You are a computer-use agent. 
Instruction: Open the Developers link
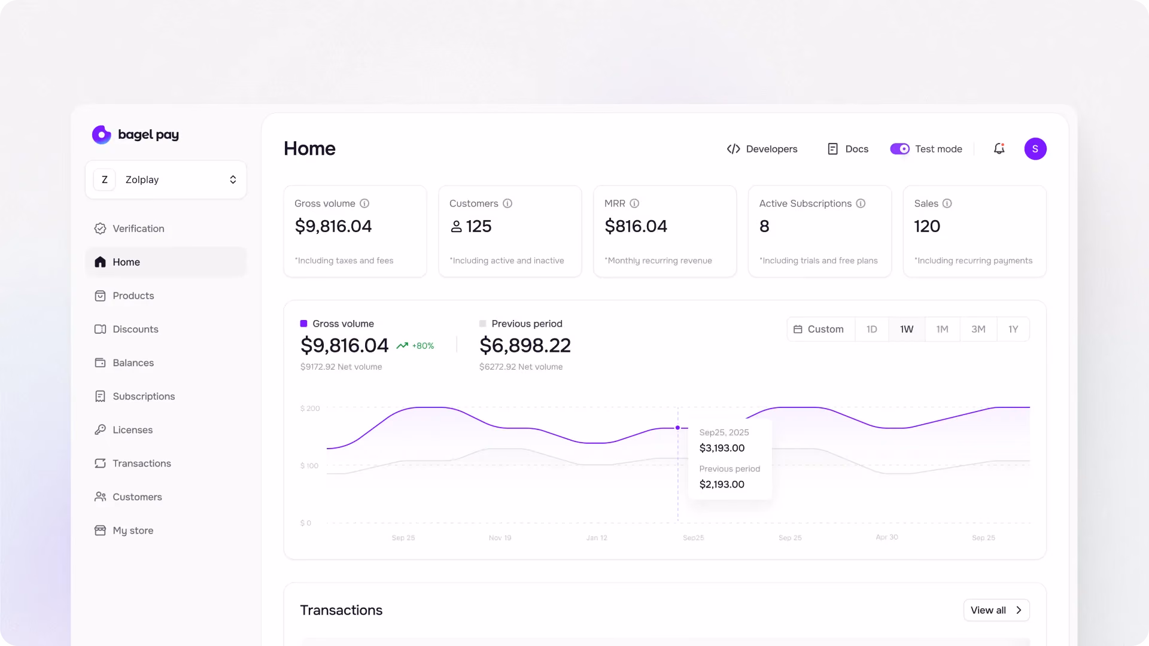(762, 149)
